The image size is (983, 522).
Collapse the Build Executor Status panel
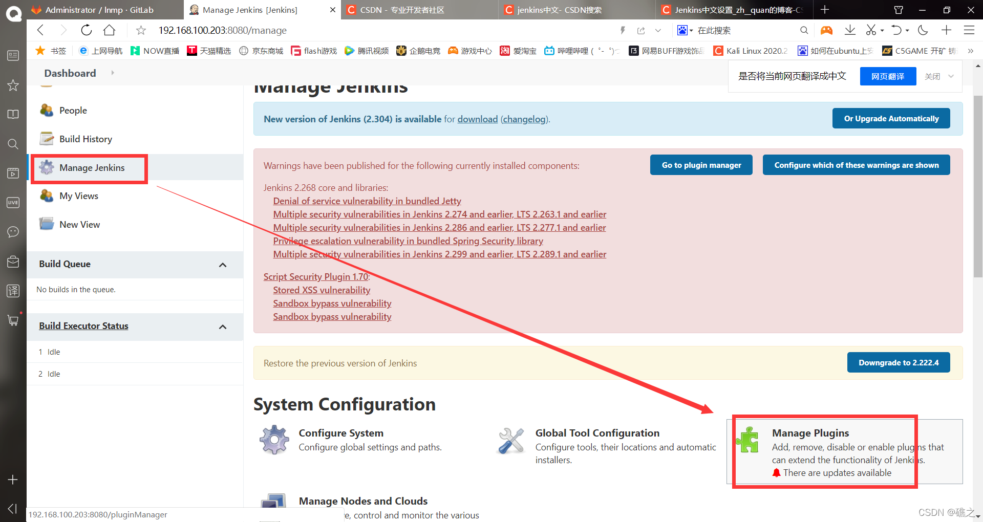tap(223, 327)
